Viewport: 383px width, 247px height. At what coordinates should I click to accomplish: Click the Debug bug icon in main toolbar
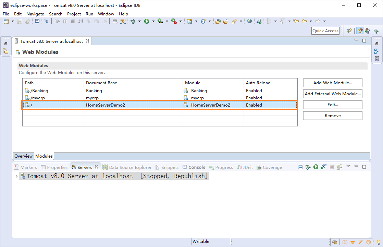[x=133, y=21]
